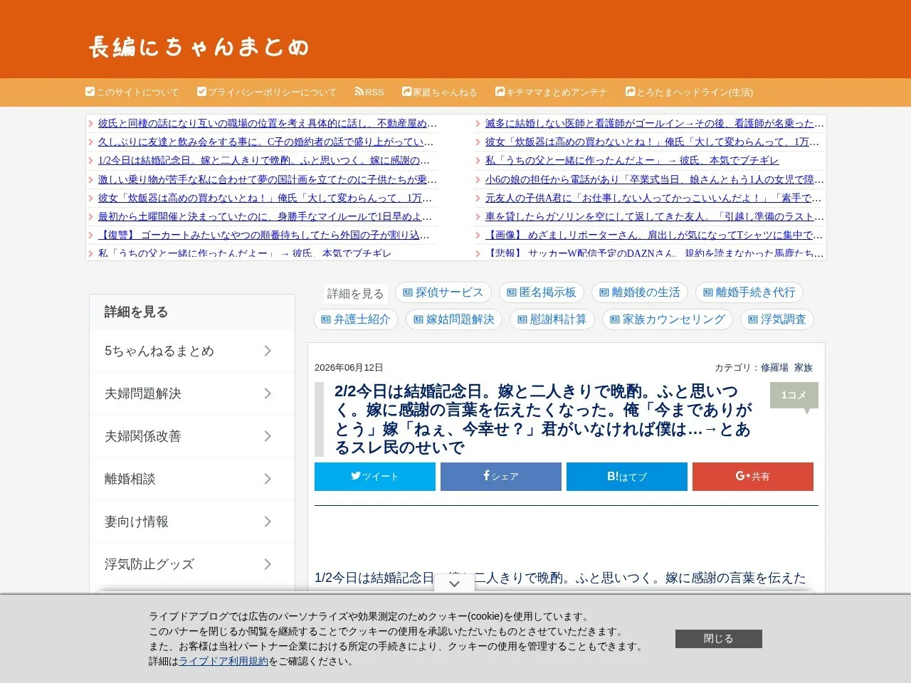Click the 慰謝料計算 tag label
This screenshot has width=911, height=683.
[559, 319]
